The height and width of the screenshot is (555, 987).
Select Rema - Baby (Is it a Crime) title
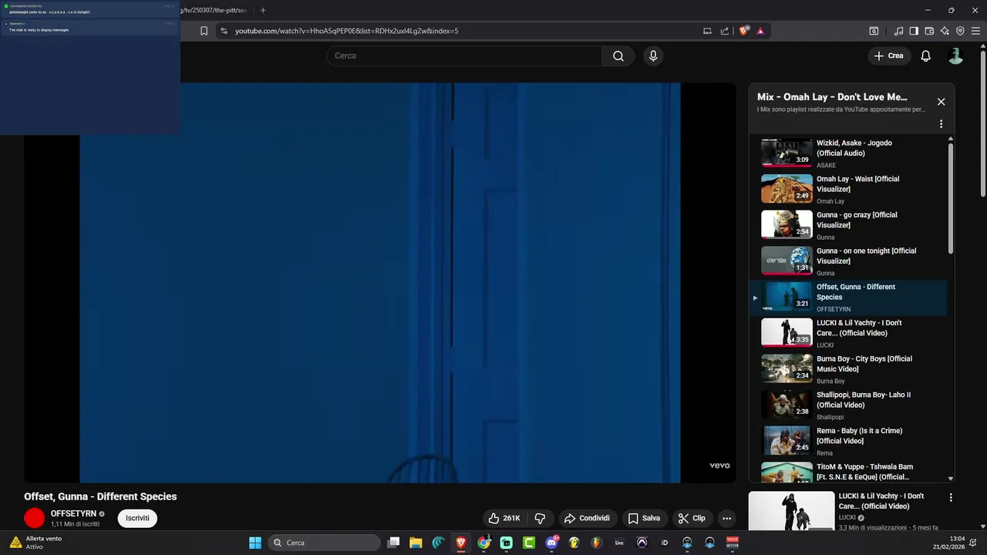[x=859, y=436]
